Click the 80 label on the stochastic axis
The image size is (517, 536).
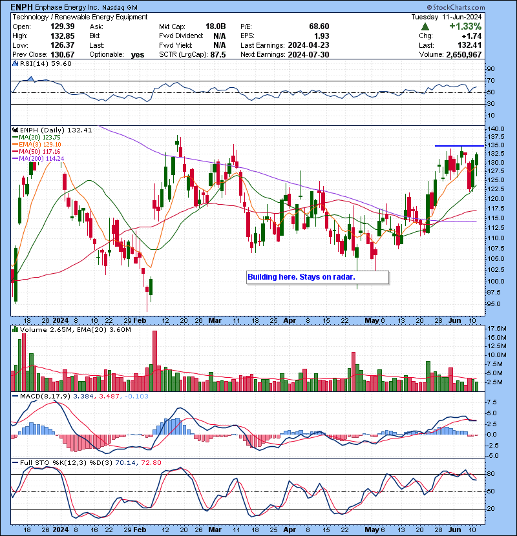click(x=491, y=474)
